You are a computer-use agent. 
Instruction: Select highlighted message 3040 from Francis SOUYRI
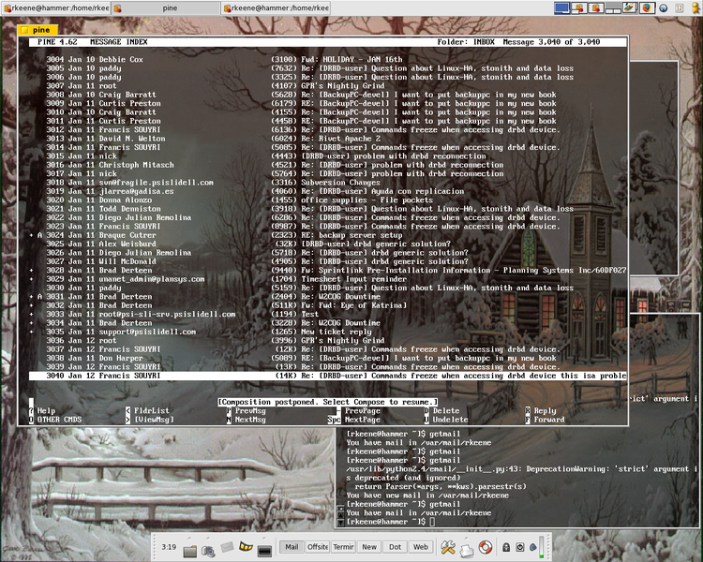(328, 376)
